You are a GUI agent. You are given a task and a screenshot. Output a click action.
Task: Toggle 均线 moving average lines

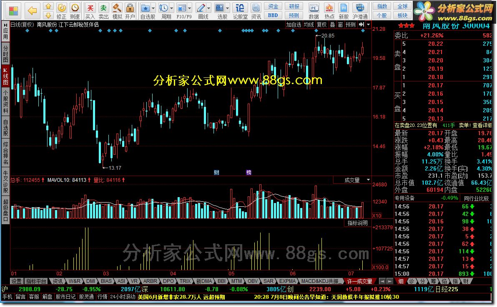(309, 25)
